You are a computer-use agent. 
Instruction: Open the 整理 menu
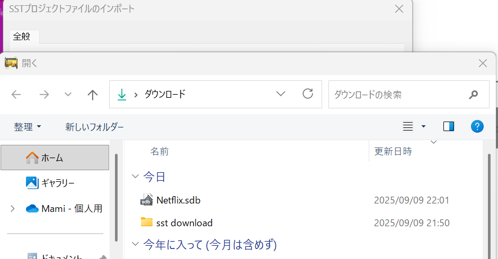point(28,127)
